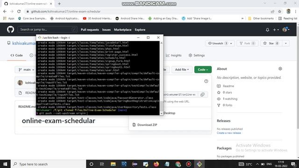Open the Windows Start menu
Screen dimensions: 299x168
tap(5, 164)
